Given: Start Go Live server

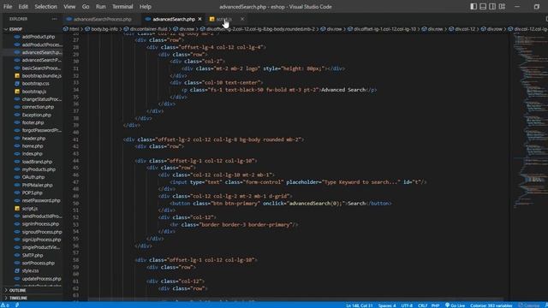Looking at the screenshot, I should click(x=455, y=305).
